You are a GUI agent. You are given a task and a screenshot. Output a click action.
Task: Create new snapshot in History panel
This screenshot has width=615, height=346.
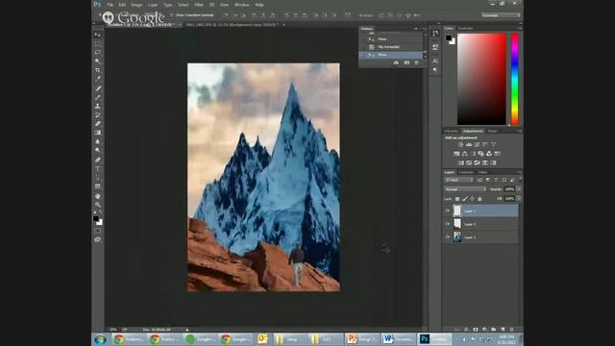click(406, 62)
